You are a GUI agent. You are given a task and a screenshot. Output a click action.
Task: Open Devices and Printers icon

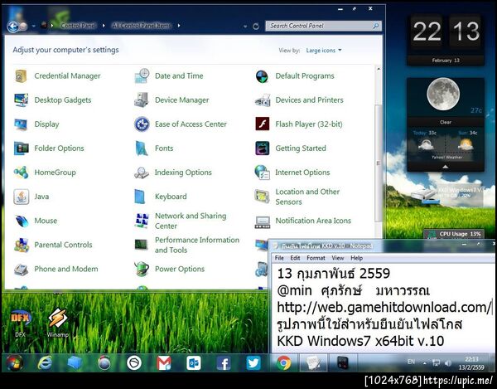263,100
